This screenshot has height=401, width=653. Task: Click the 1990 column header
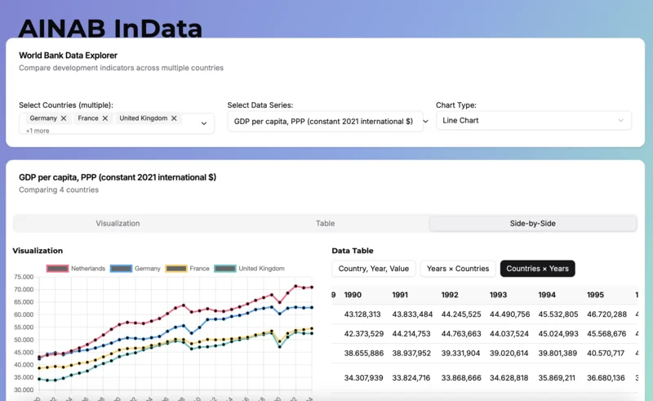click(x=353, y=295)
